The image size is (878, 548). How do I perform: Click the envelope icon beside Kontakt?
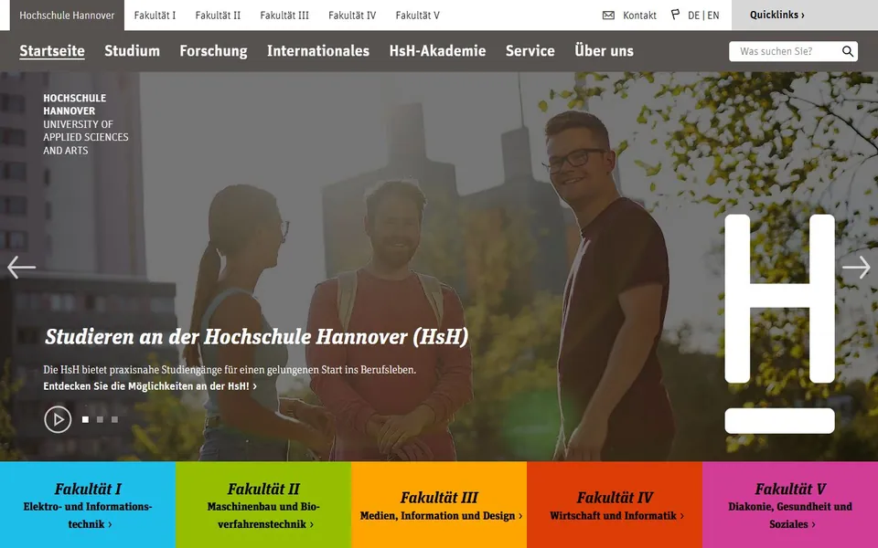coord(608,16)
